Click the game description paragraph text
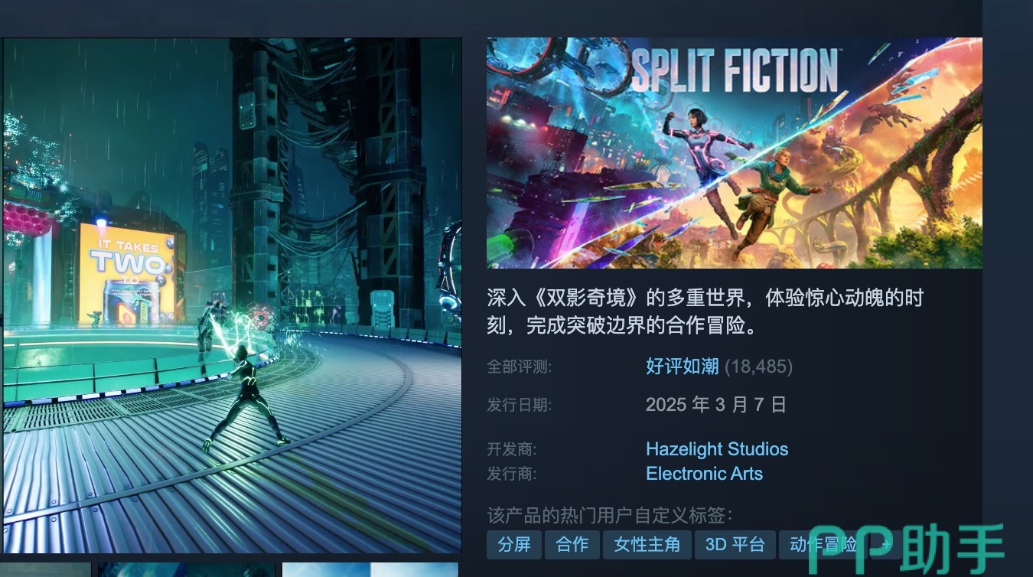 (705, 311)
